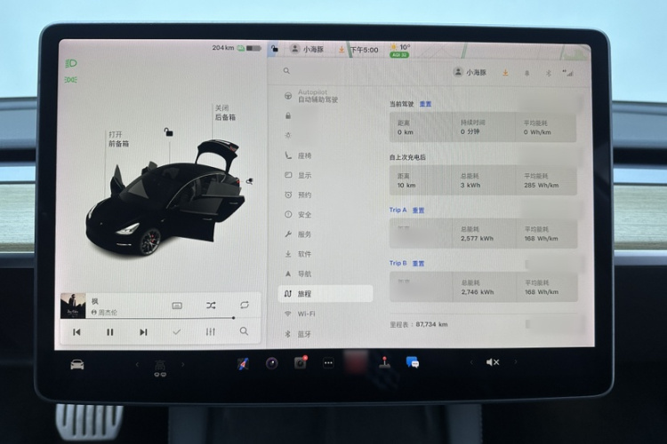Image resolution: width=667 pixels, height=444 pixels.
Task: Tap the odometer reading 87,734 km
Action: [x=431, y=324]
